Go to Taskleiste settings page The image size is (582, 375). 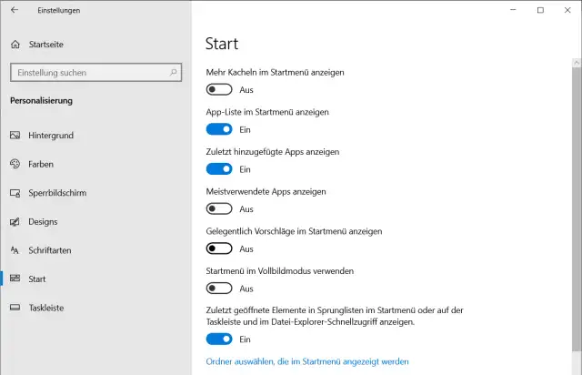(45, 308)
